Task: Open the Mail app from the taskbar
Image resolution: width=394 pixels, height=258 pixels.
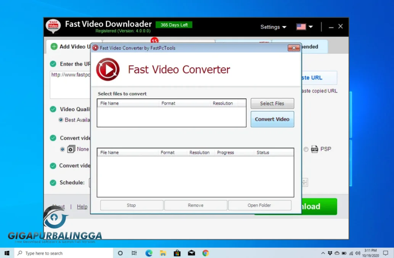Action: (x=191, y=253)
